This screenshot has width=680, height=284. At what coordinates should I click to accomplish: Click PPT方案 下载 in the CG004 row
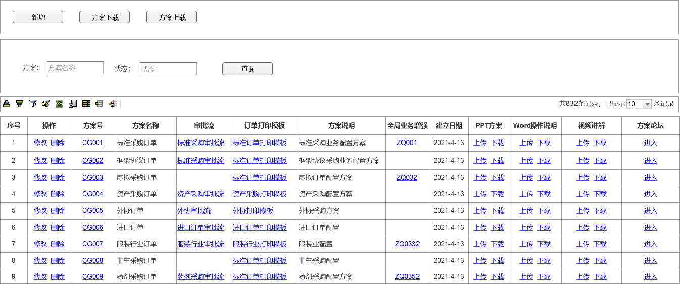click(497, 194)
